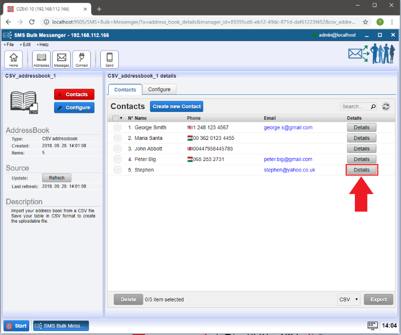Expand the arrow beside the select-all checkbox
Viewport: 401px width, 335px height.
pyautogui.click(x=121, y=118)
